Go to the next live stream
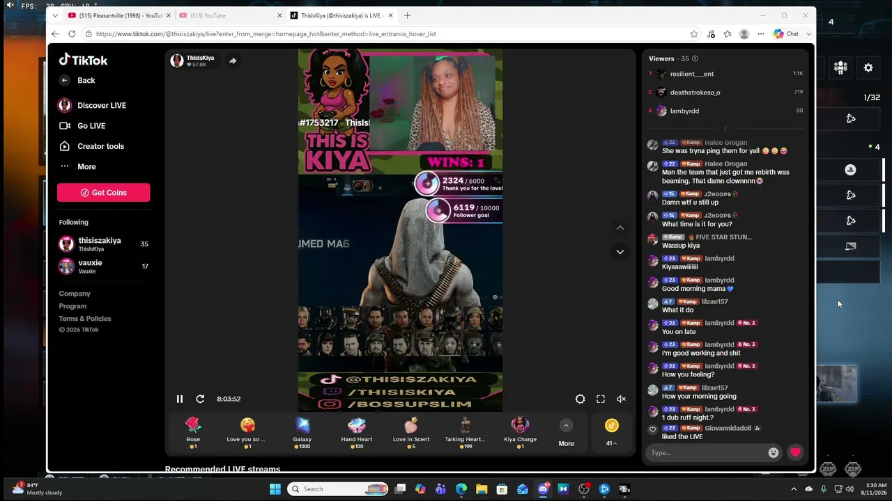The height and width of the screenshot is (501, 892). pos(620,251)
